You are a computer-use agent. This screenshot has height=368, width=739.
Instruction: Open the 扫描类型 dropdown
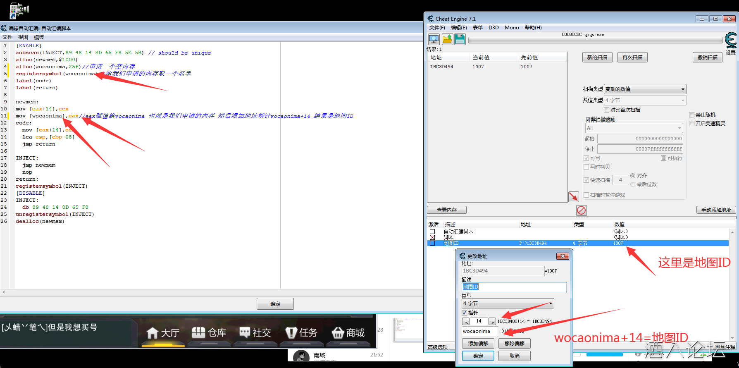point(645,89)
